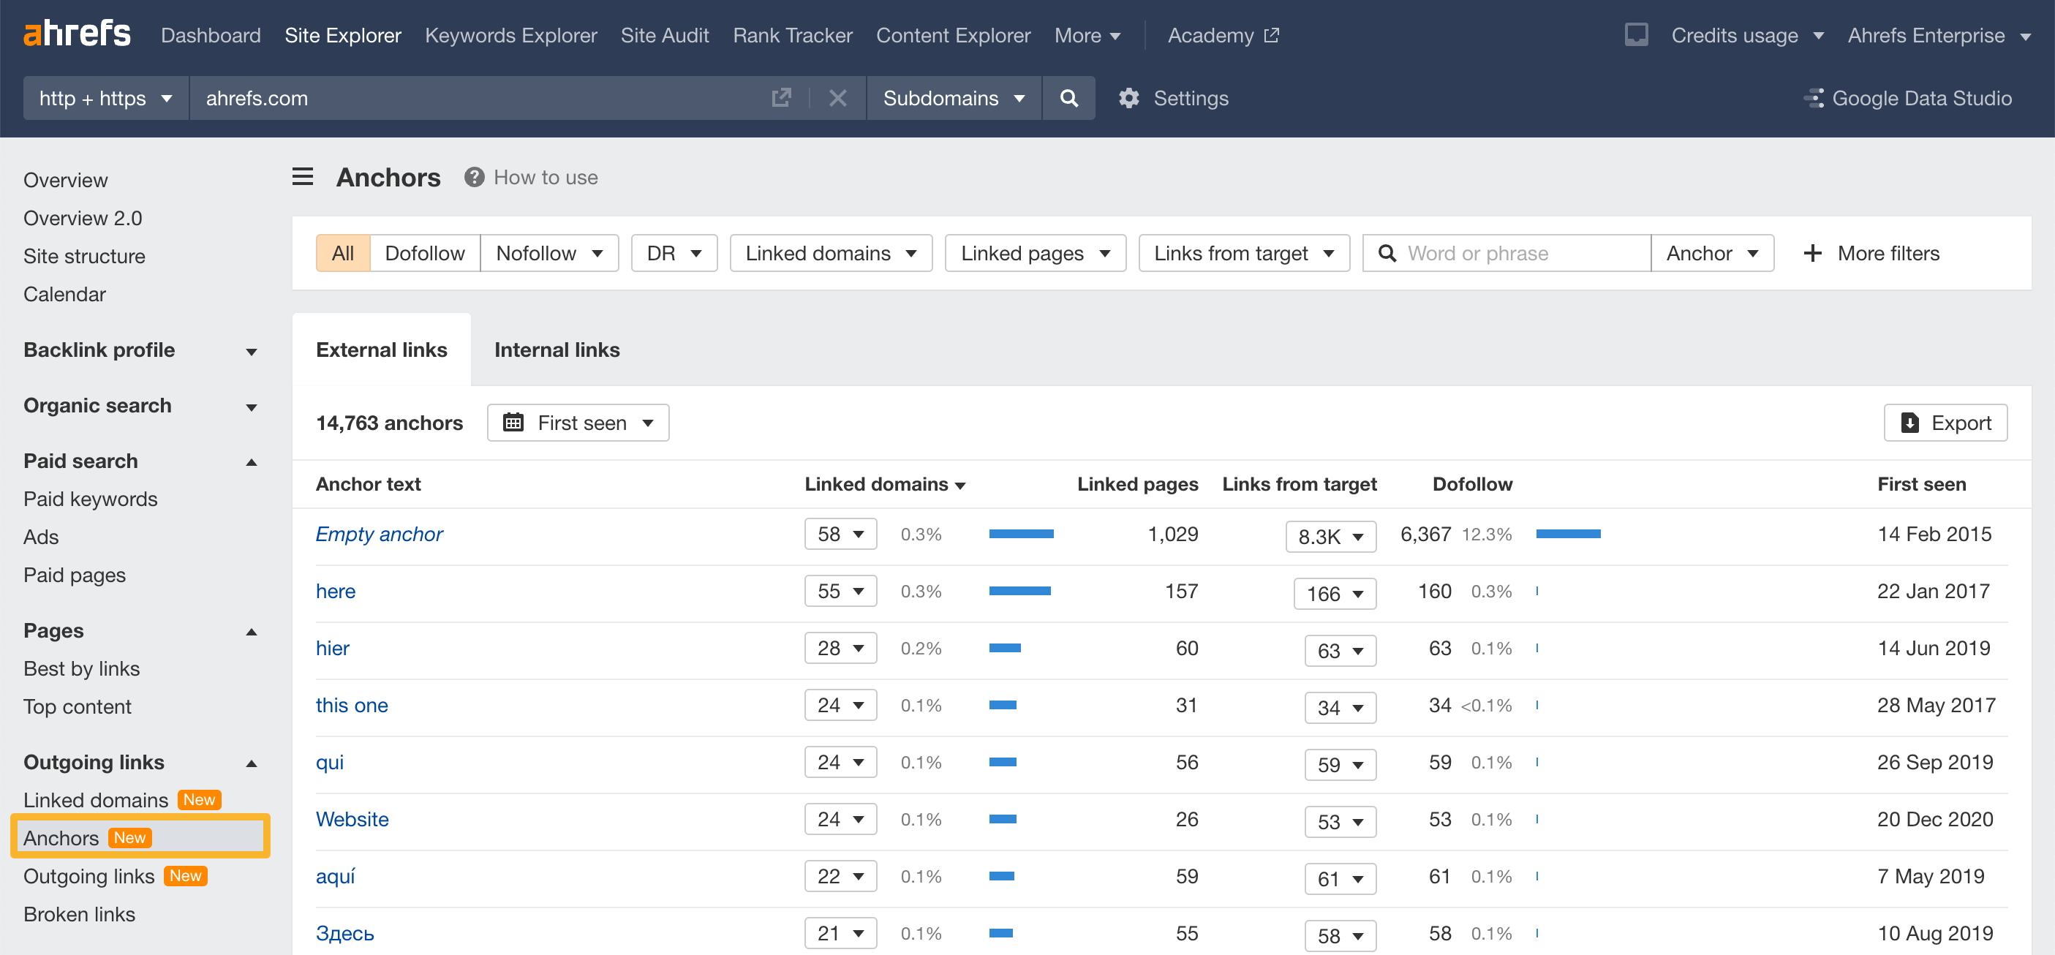Open the Ahrefs Enterprise account menu
Viewport: 2055px width, 955px height.
(x=1939, y=35)
